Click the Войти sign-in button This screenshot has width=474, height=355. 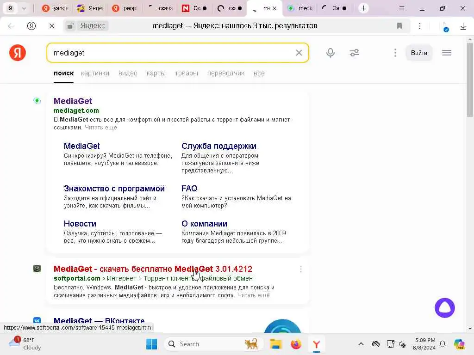418,53
